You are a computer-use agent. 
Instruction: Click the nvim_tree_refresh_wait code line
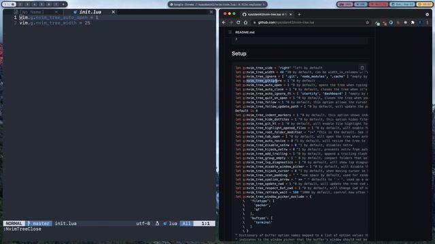[301, 192]
